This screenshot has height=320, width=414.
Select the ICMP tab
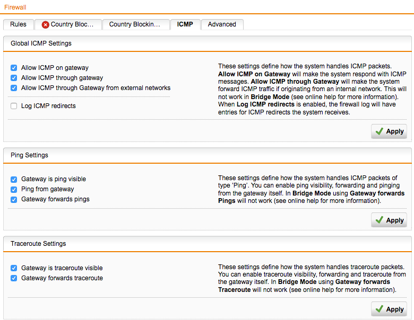[185, 24]
